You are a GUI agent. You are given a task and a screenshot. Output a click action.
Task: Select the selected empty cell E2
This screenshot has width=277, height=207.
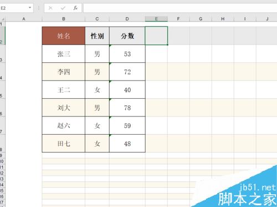156,36
